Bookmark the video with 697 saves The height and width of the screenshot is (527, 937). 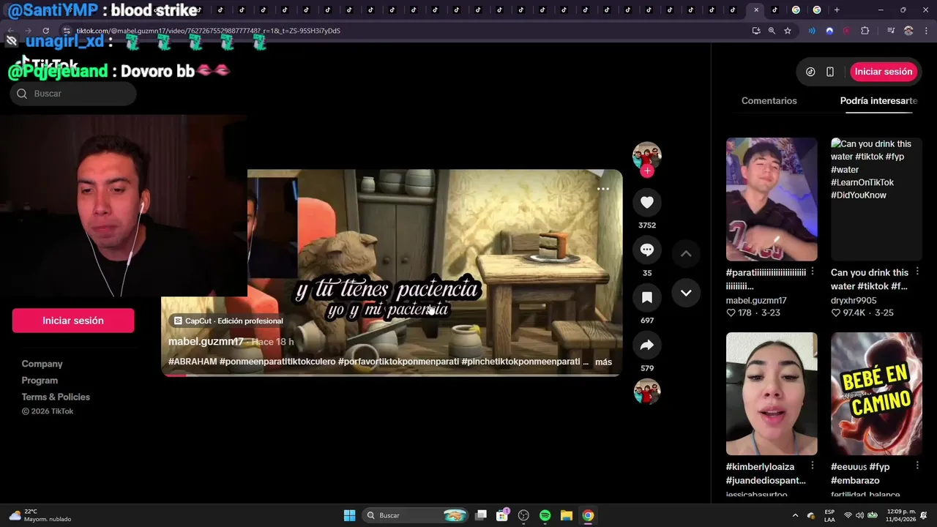click(647, 298)
